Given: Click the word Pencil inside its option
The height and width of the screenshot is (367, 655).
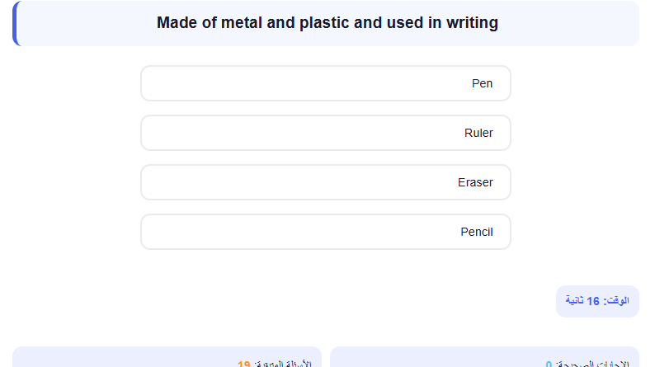Looking at the screenshot, I should coord(477,232).
